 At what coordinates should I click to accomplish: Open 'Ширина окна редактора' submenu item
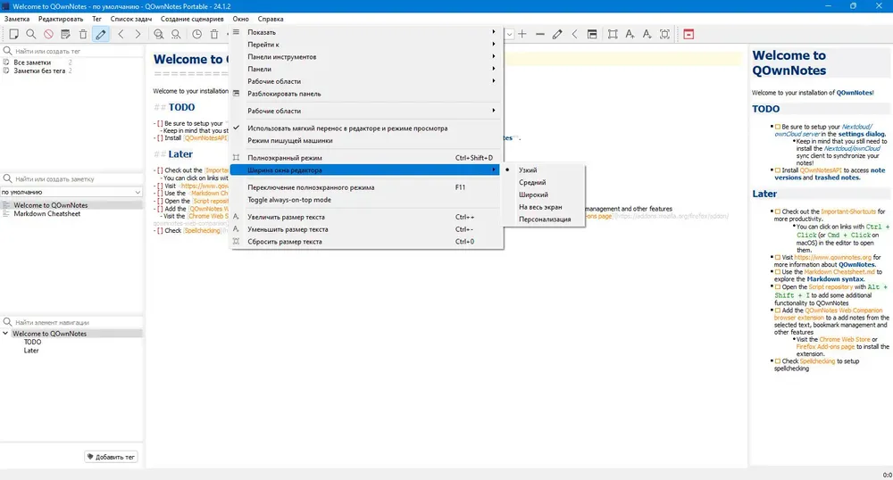click(x=364, y=170)
